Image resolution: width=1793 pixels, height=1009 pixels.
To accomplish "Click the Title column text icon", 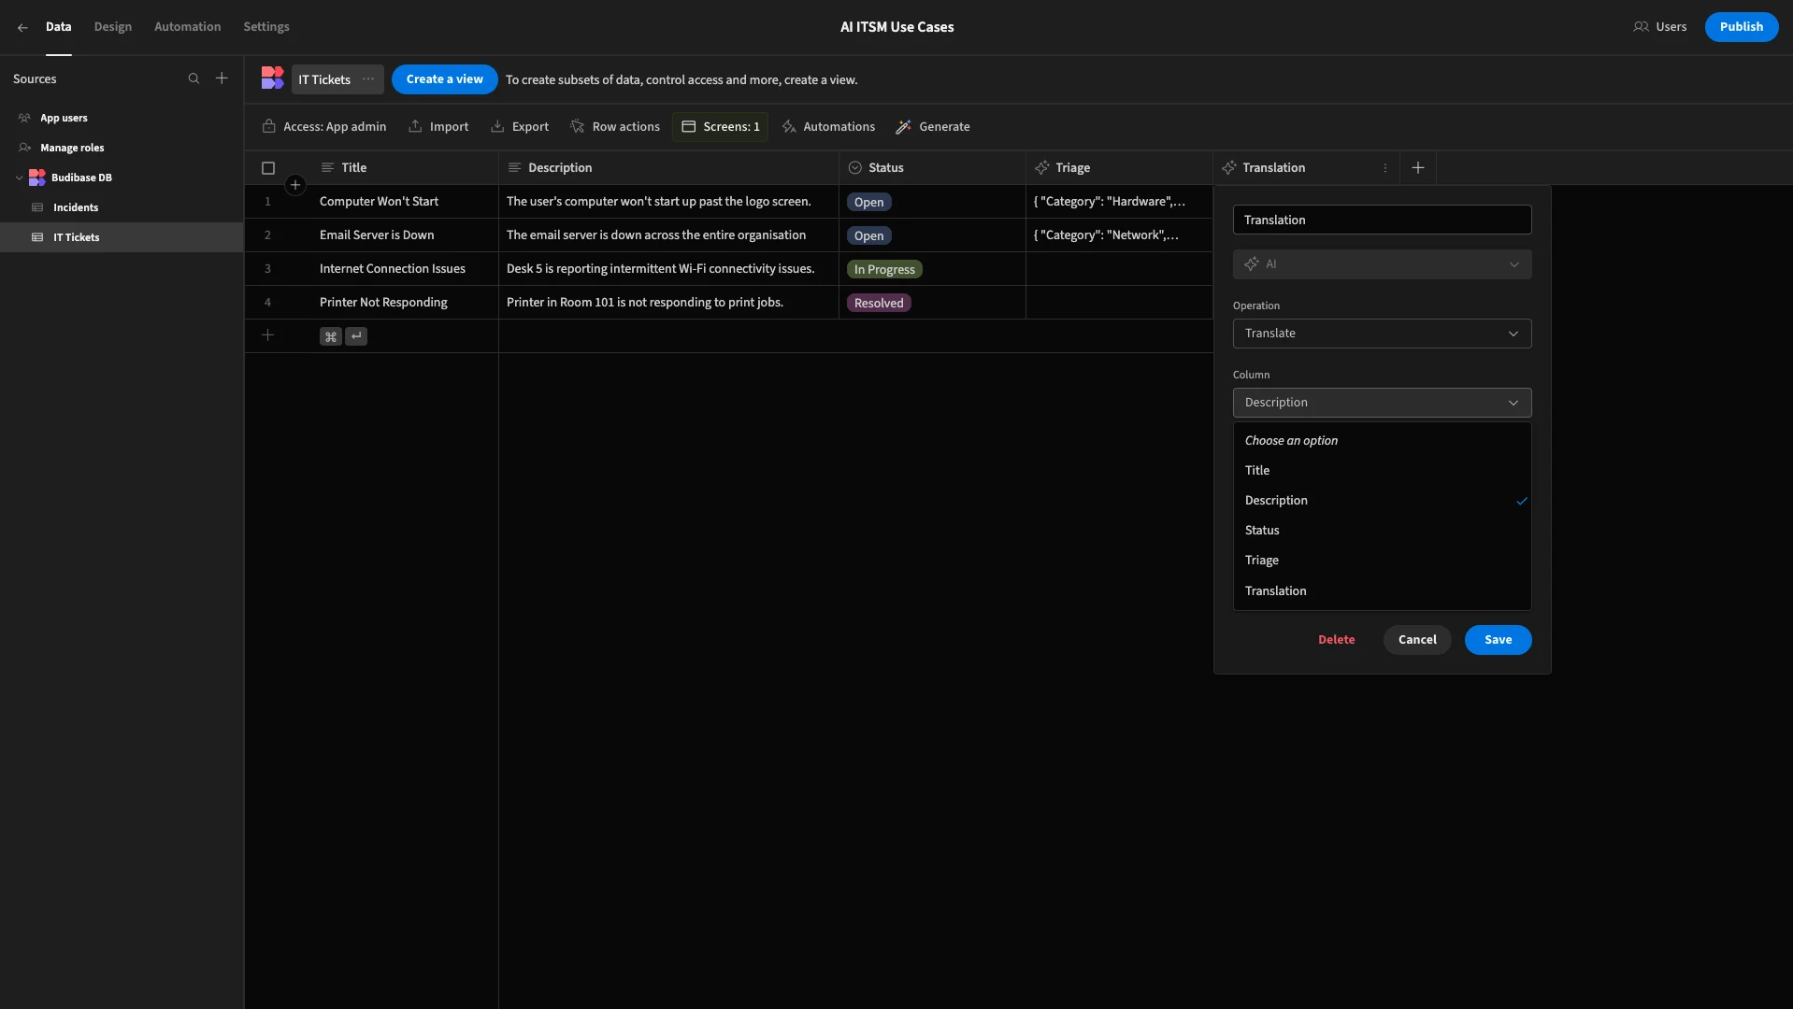I will coord(327,168).
